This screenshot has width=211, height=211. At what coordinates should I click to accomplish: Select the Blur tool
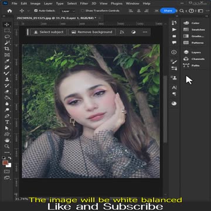[x=7, y=104]
